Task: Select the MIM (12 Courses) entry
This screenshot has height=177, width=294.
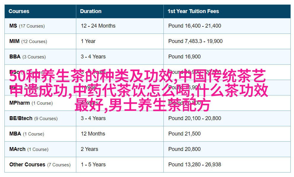Action: coord(28,41)
